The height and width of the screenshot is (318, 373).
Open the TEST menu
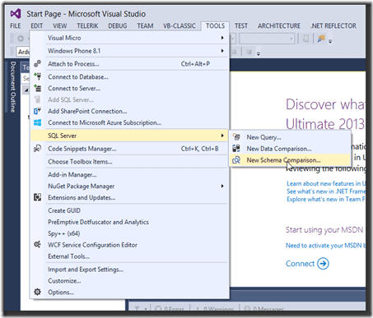[x=241, y=25]
